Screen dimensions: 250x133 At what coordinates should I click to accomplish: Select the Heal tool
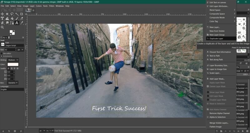click(x=2, y=23)
